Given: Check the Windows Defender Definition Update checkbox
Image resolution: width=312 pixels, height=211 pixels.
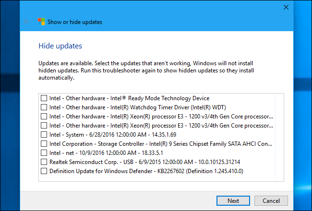Looking at the screenshot, I should (x=44, y=171).
